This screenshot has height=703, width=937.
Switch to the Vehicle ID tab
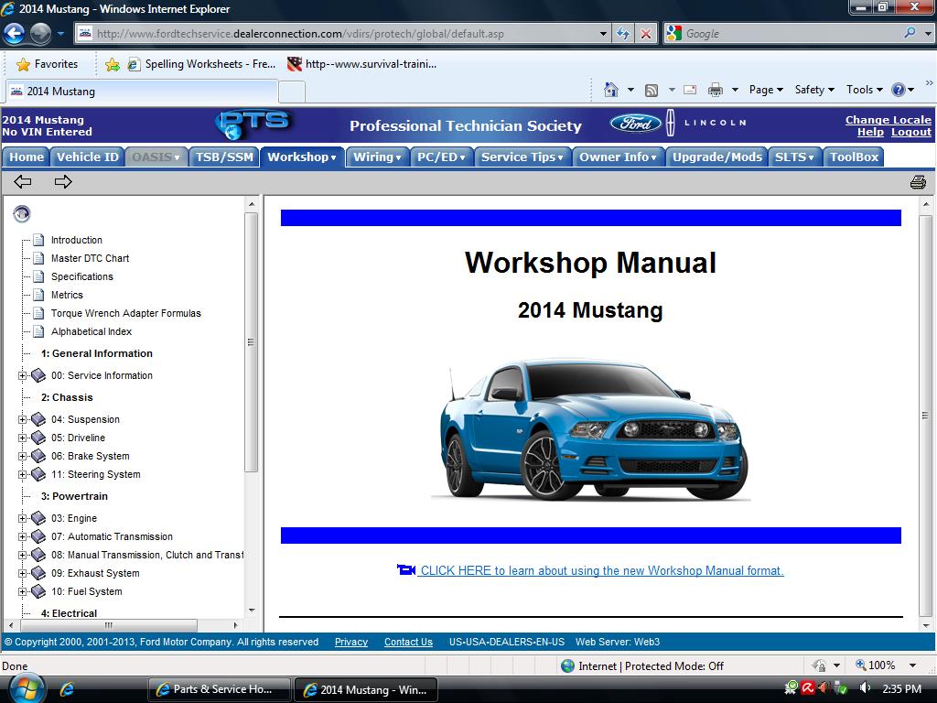point(87,157)
